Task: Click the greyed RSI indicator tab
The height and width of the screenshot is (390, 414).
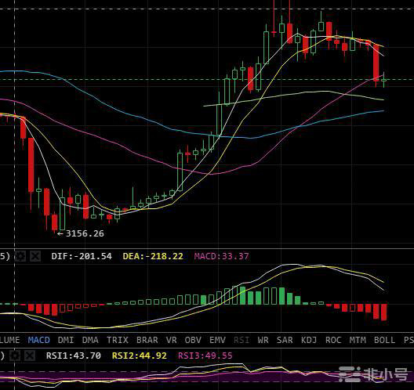Action: click(x=241, y=340)
